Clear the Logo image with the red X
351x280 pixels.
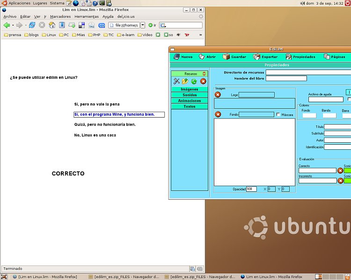pyautogui.click(x=218, y=95)
